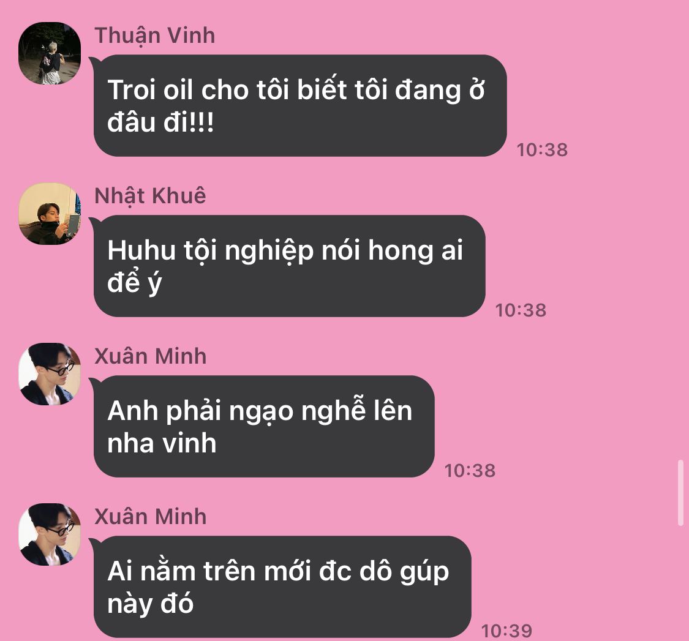689x641 pixels.
Task: Click the 10:39 timestamp
Action: [x=506, y=631]
